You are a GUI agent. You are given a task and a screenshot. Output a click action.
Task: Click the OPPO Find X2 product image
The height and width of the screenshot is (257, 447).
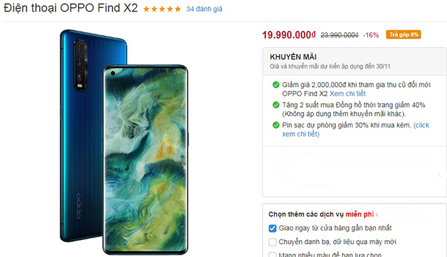tap(124, 142)
